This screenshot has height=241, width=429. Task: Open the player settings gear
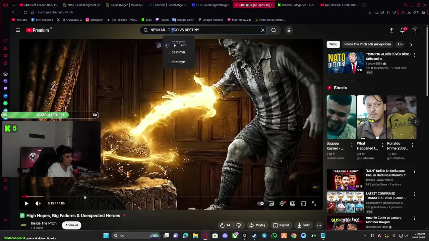282,203
